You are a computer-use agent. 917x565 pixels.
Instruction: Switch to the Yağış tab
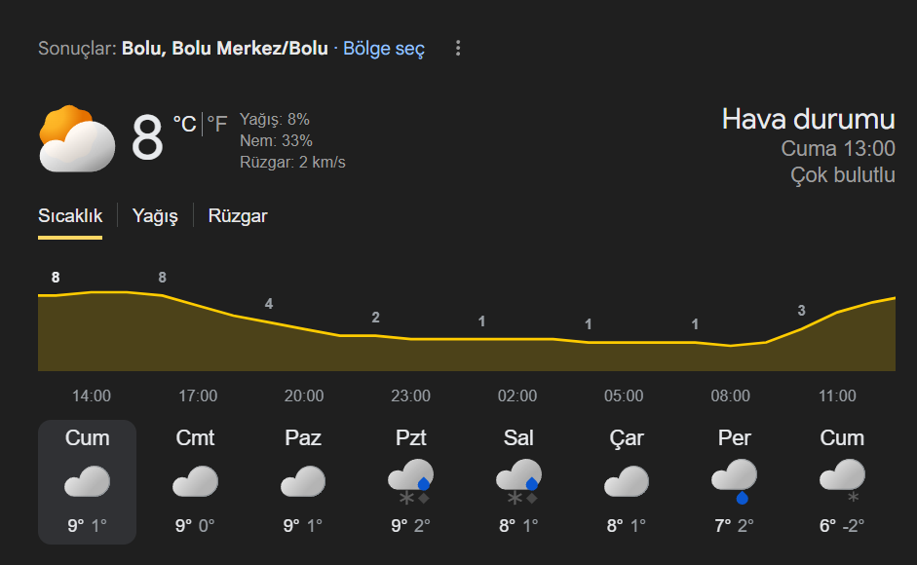(155, 216)
